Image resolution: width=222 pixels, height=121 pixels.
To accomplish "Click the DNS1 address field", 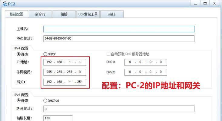I will [x=146, y=62].
